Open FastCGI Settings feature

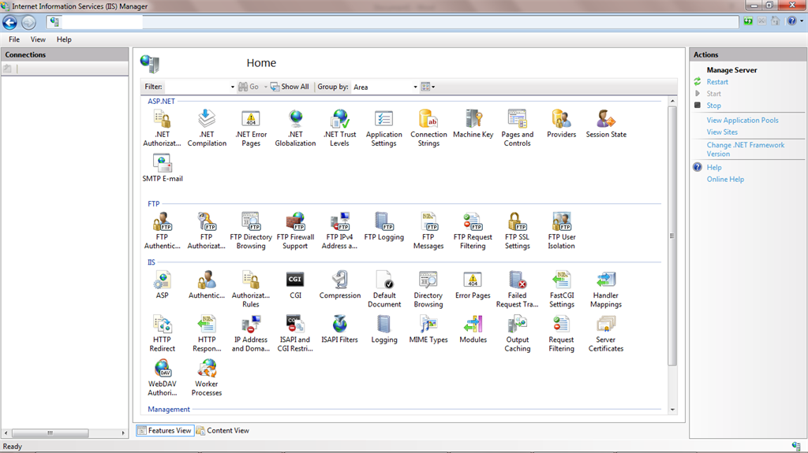coord(561,289)
